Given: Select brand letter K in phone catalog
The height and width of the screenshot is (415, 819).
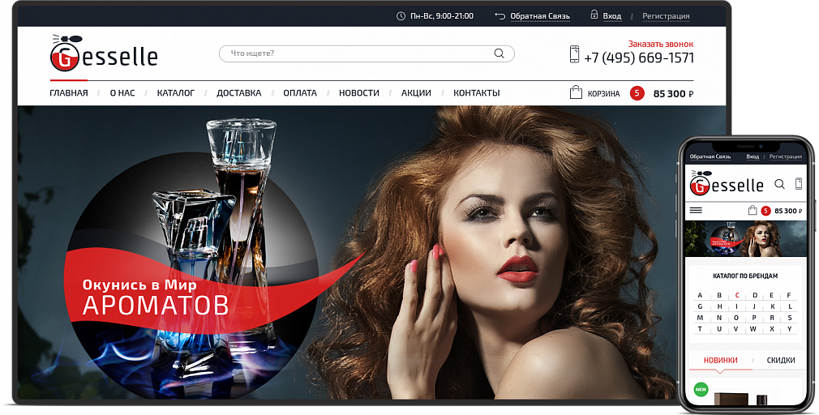Looking at the screenshot, I should 772,306.
